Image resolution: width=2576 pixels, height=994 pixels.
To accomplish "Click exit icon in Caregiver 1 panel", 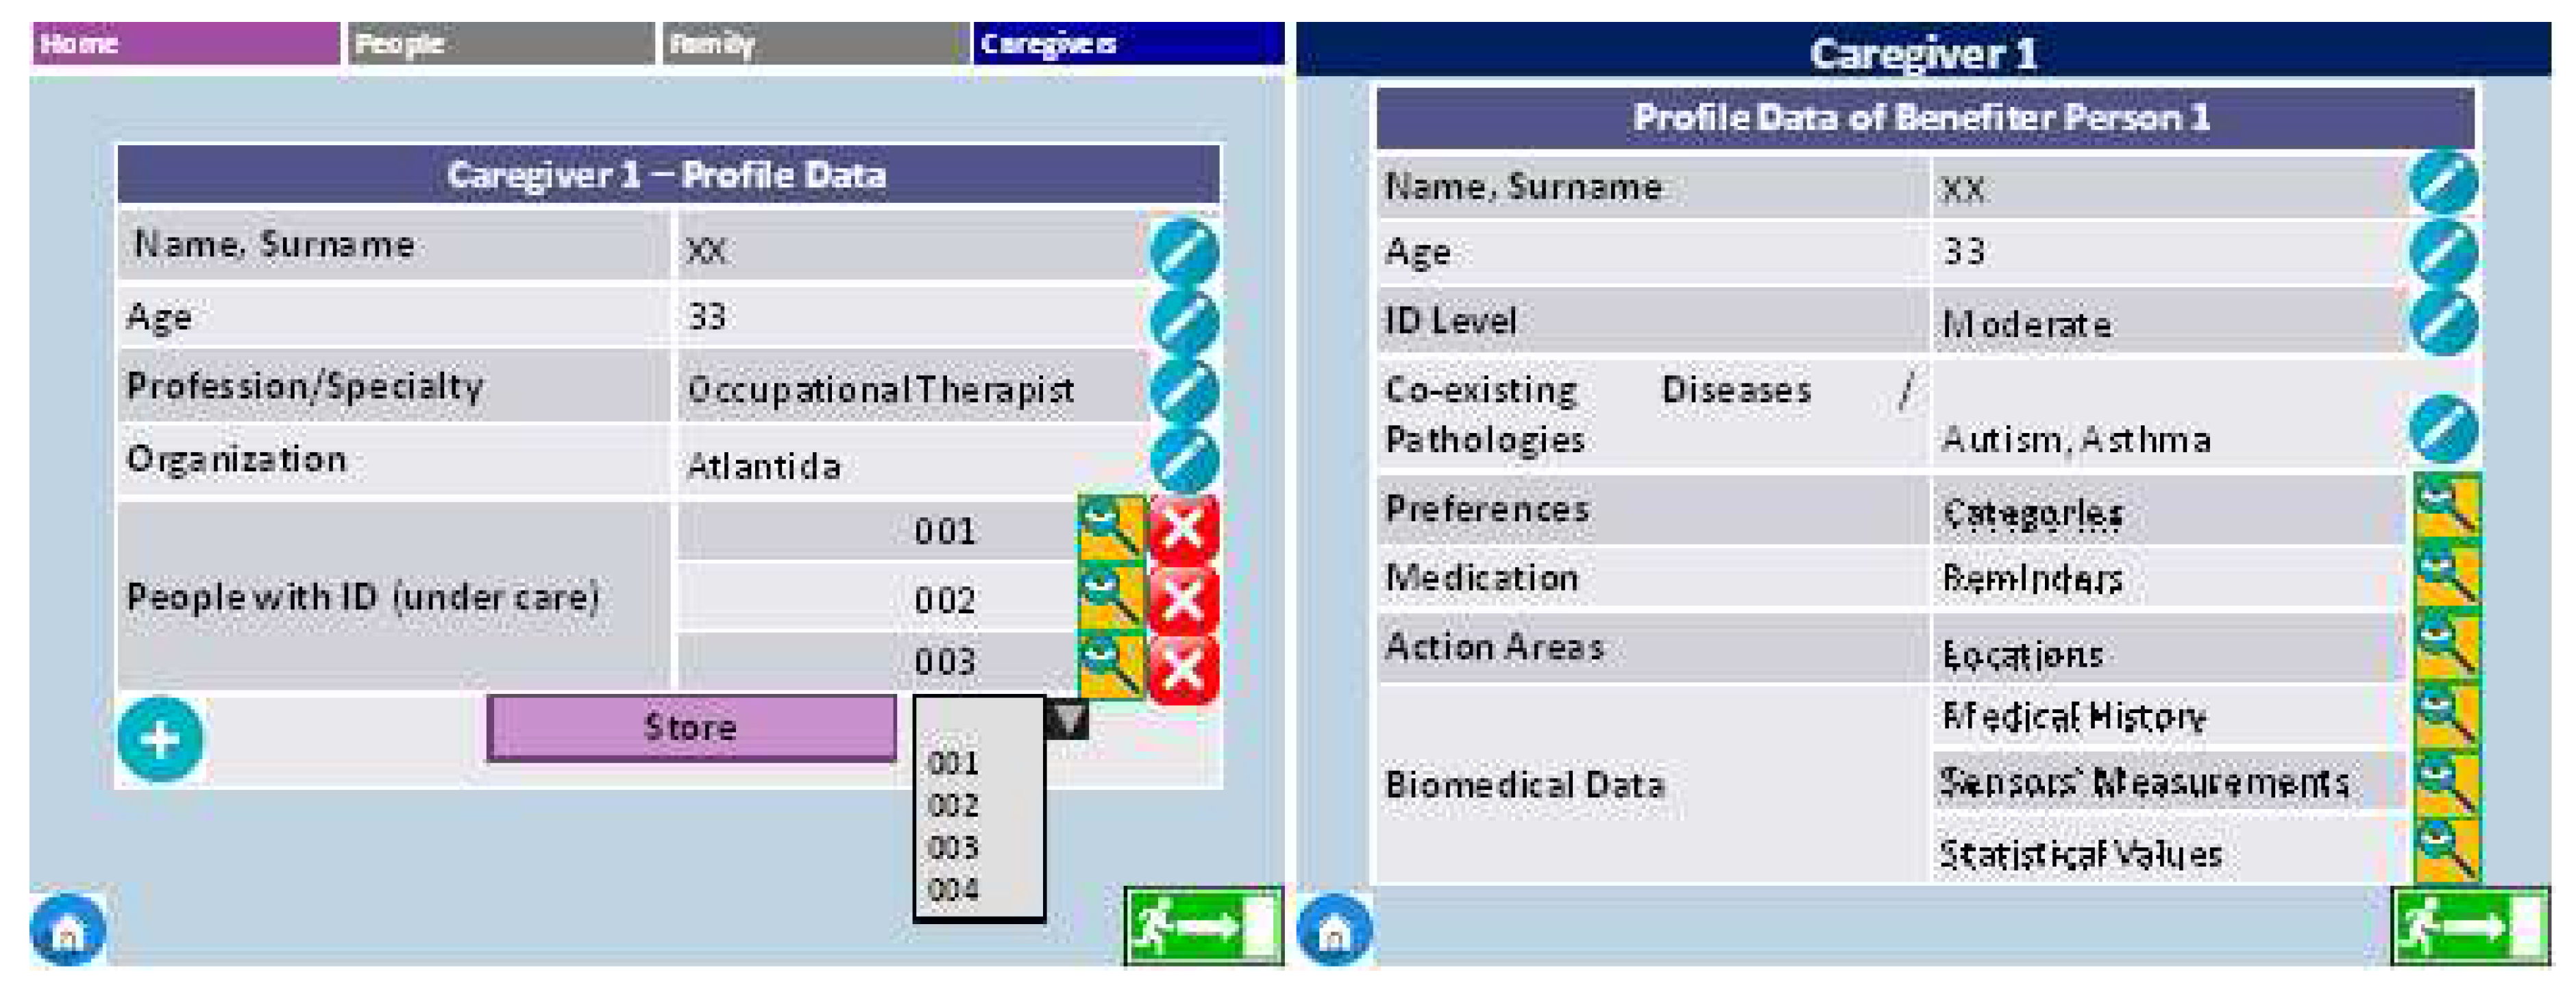I will point(2469,926).
